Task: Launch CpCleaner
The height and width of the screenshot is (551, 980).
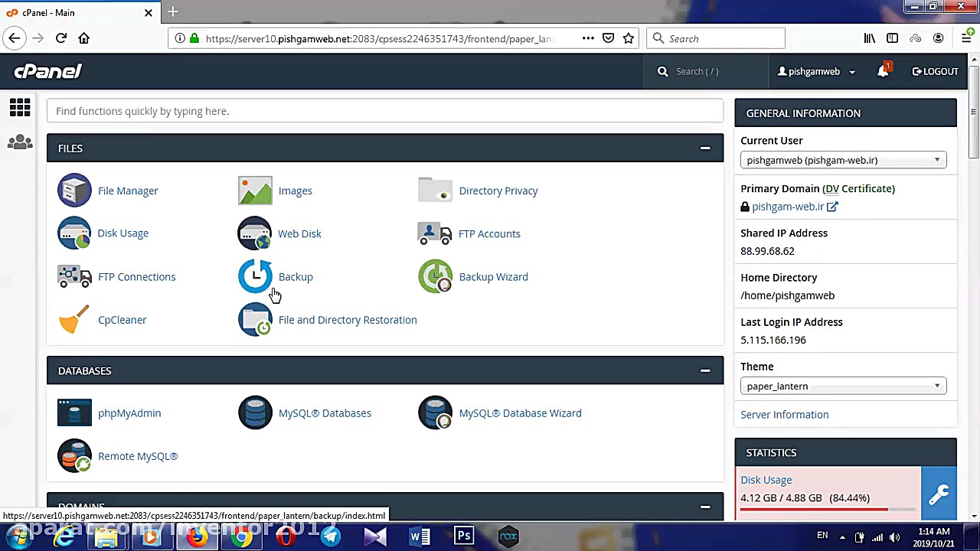Action: (122, 320)
